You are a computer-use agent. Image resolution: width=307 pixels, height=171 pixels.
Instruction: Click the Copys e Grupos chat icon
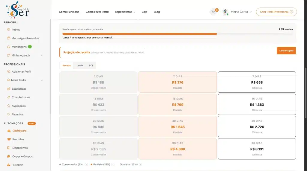9,156
